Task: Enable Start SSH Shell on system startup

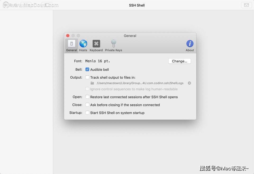Action: click(x=87, y=113)
